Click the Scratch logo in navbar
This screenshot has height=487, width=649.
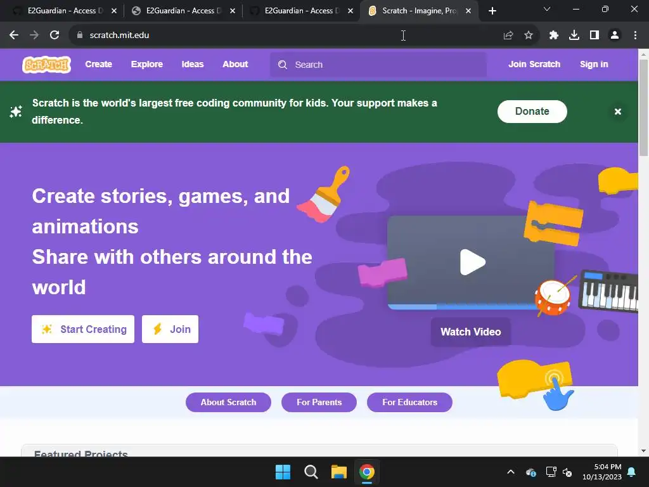click(x=46, y=65)
